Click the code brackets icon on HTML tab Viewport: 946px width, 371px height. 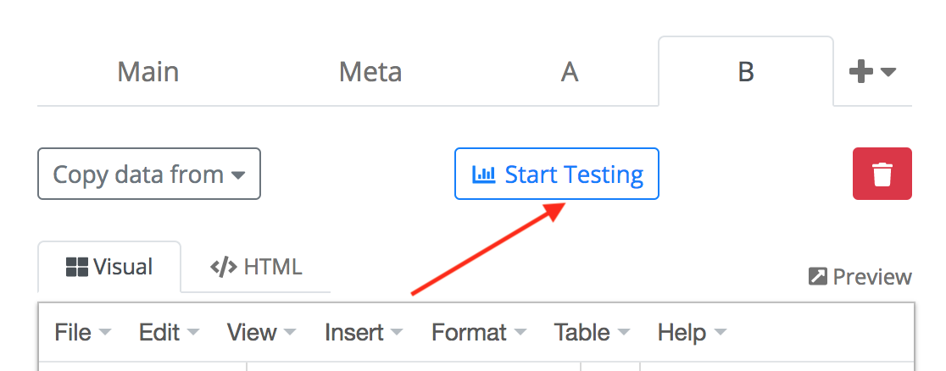pyautogui.click(x=224, y=268)
